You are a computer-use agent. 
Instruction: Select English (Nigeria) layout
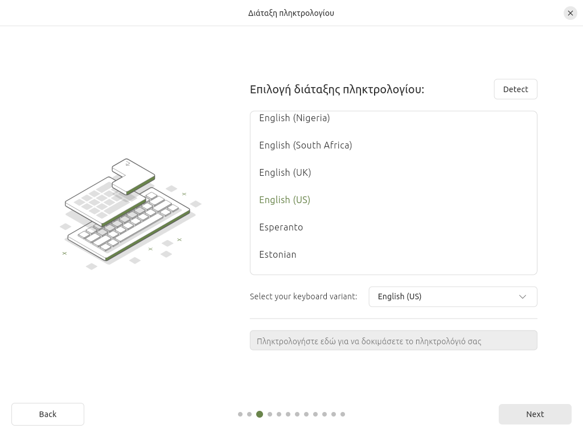click(294, 118)
